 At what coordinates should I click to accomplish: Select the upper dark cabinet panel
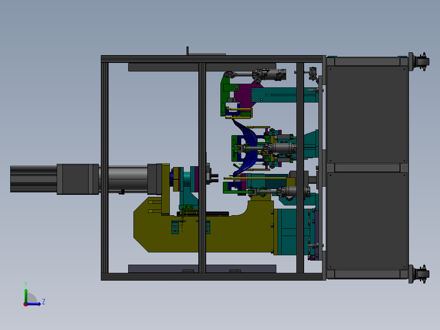tap(367, 114)
